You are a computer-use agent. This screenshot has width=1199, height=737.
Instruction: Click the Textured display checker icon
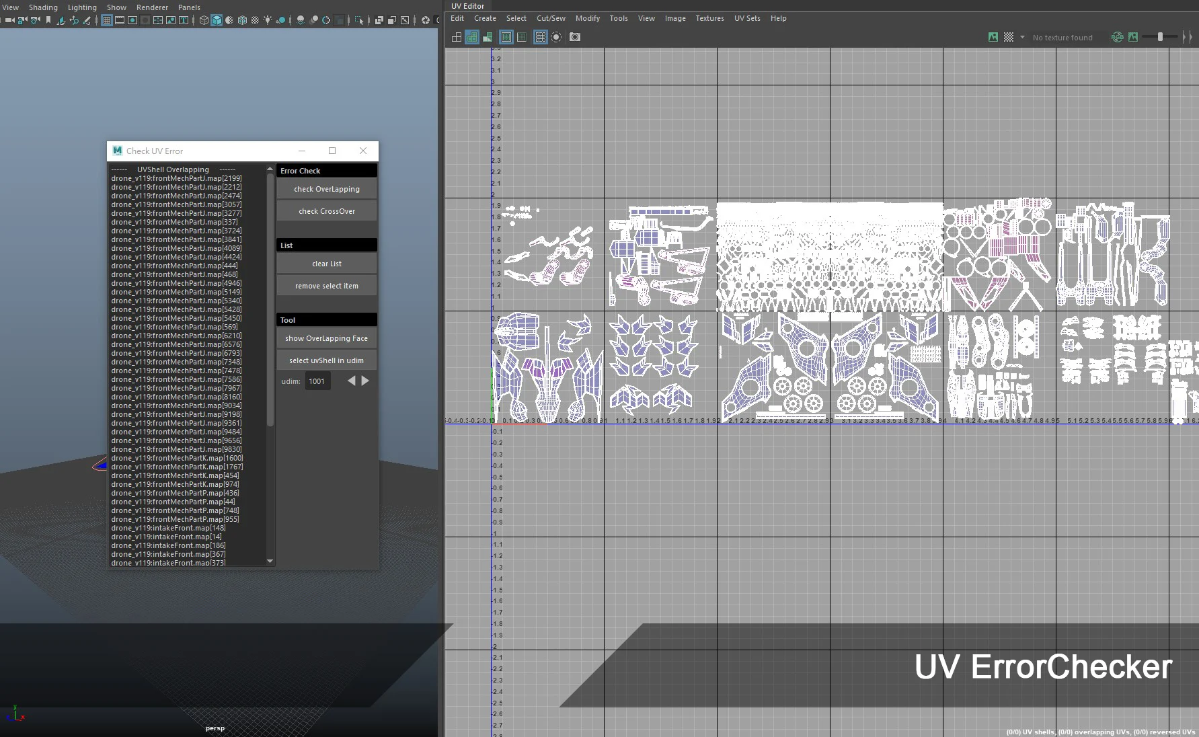255,20
